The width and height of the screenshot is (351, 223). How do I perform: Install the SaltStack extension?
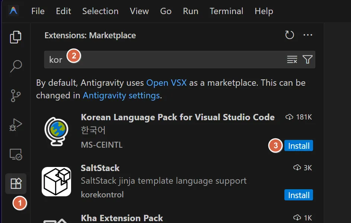tap(299, 195)
